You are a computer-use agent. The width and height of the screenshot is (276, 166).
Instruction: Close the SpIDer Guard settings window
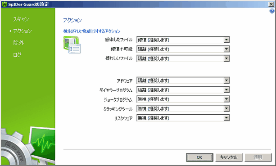pos(271,4)
